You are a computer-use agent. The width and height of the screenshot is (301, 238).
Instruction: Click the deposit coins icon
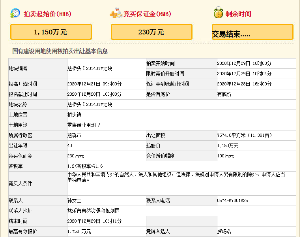point(115,13)
